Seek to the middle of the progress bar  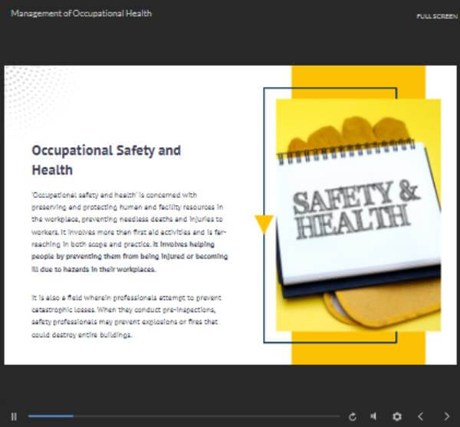point(184,416)
